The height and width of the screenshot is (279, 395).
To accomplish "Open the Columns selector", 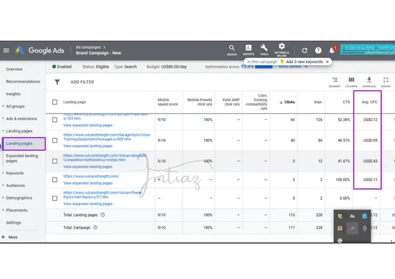I will [351, 82].
